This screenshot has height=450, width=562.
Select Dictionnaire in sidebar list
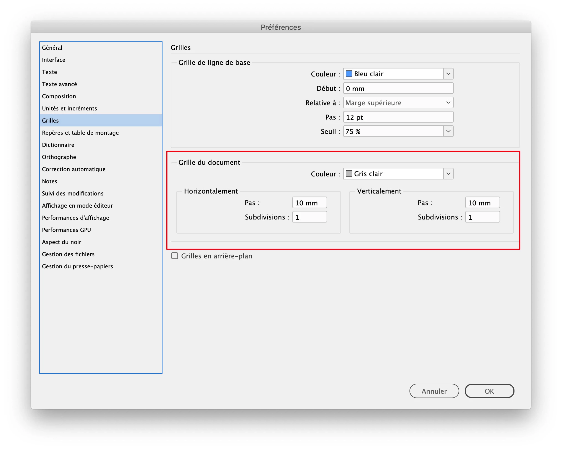[x=58, y=145]
